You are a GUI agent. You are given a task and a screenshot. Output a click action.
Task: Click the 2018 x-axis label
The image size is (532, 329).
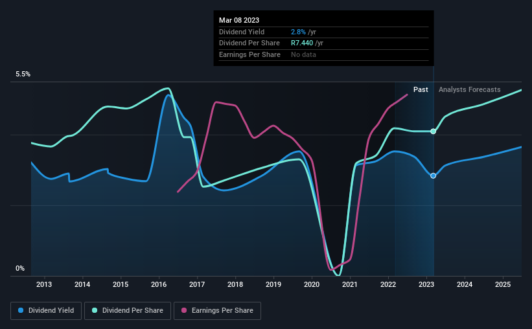[x=235, y=284]
